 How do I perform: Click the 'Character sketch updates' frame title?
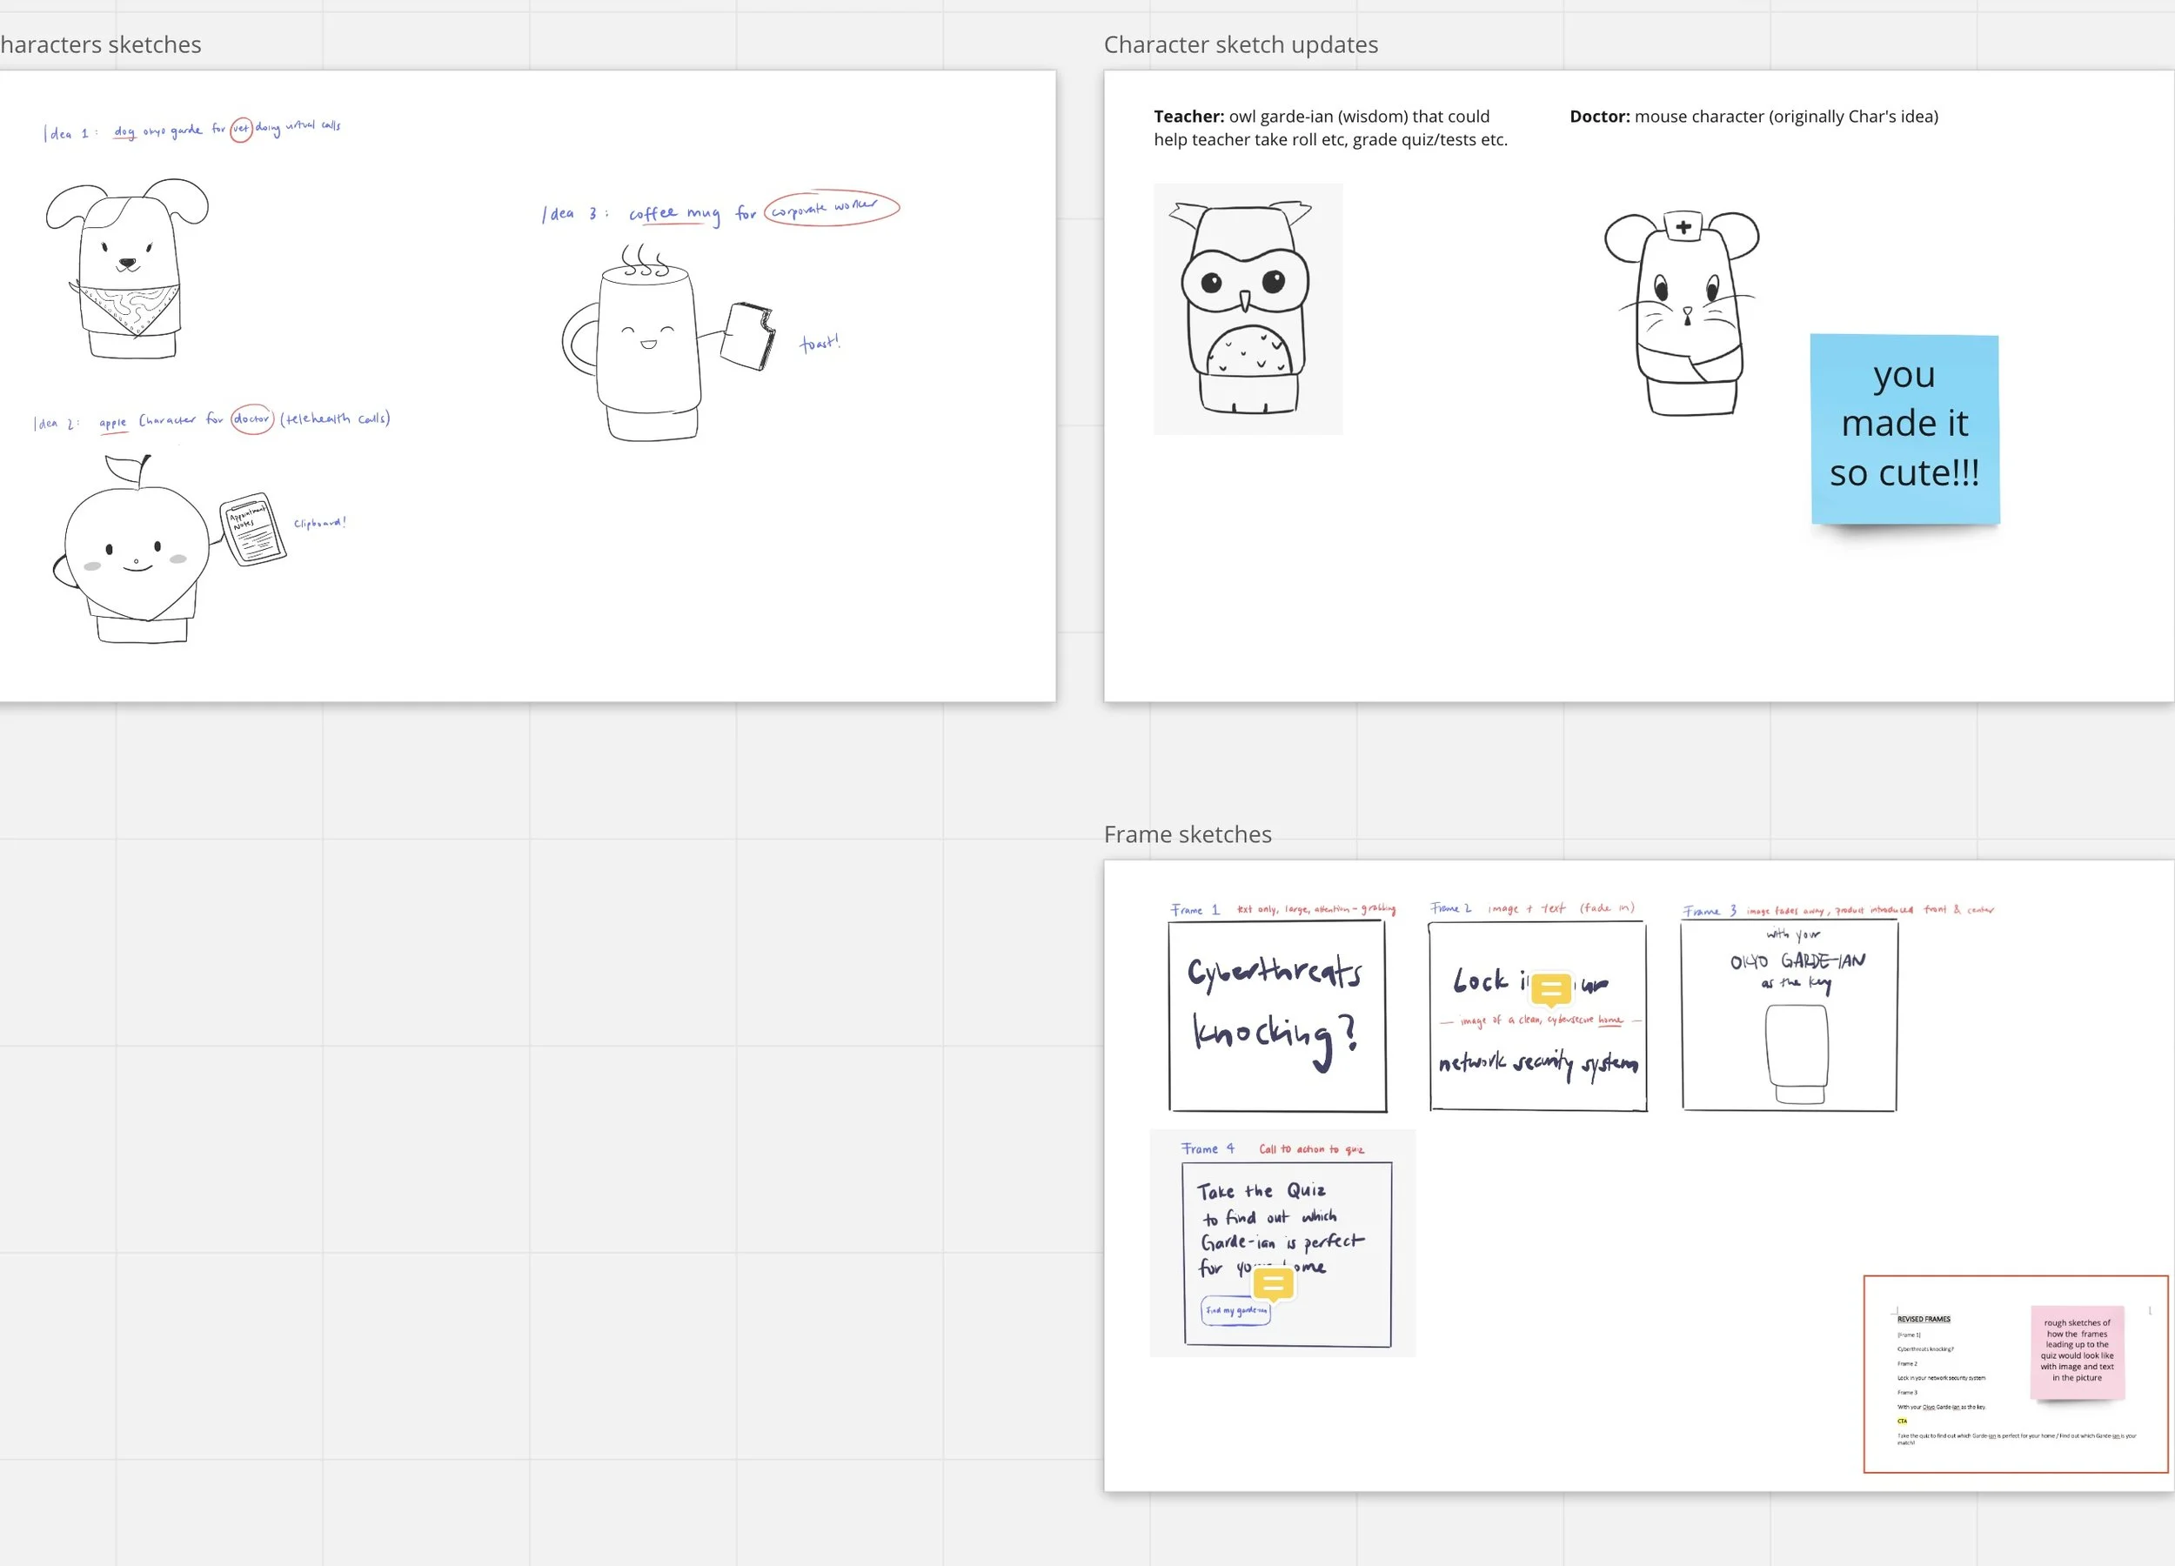coord(1240,45)
